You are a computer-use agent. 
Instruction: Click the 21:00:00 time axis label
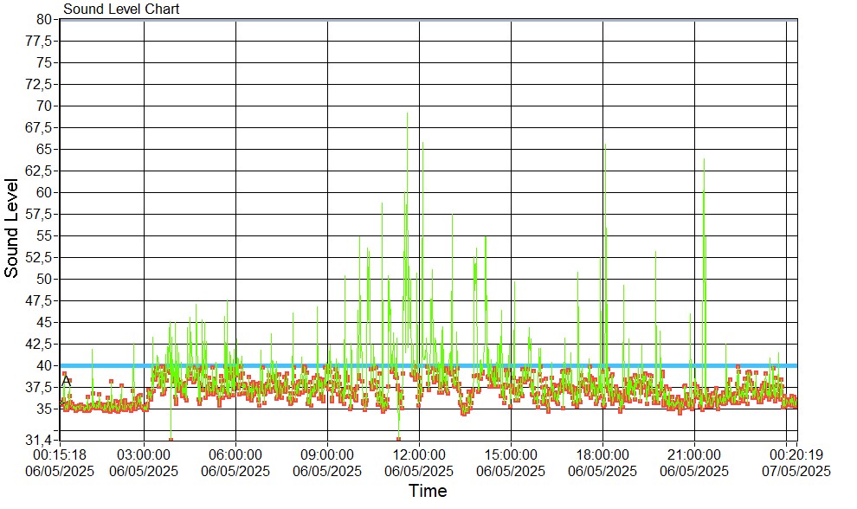pyautogui.click(x=694, y=453)
